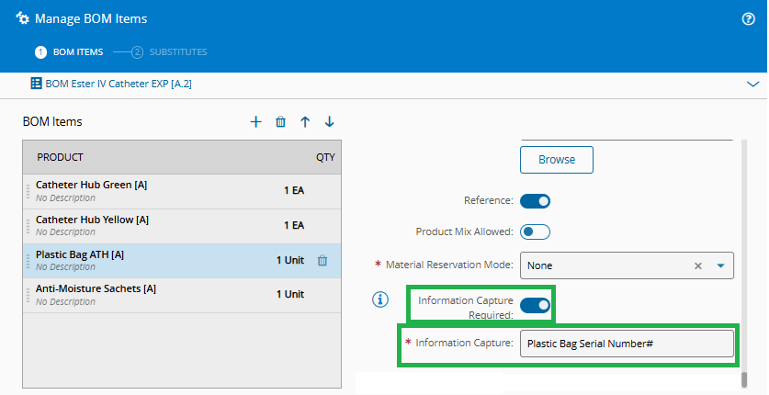Click the Manage BOM Items gear icon
Image resolution: width=769 pixels, height=395 pixels.
coord(23,18)
